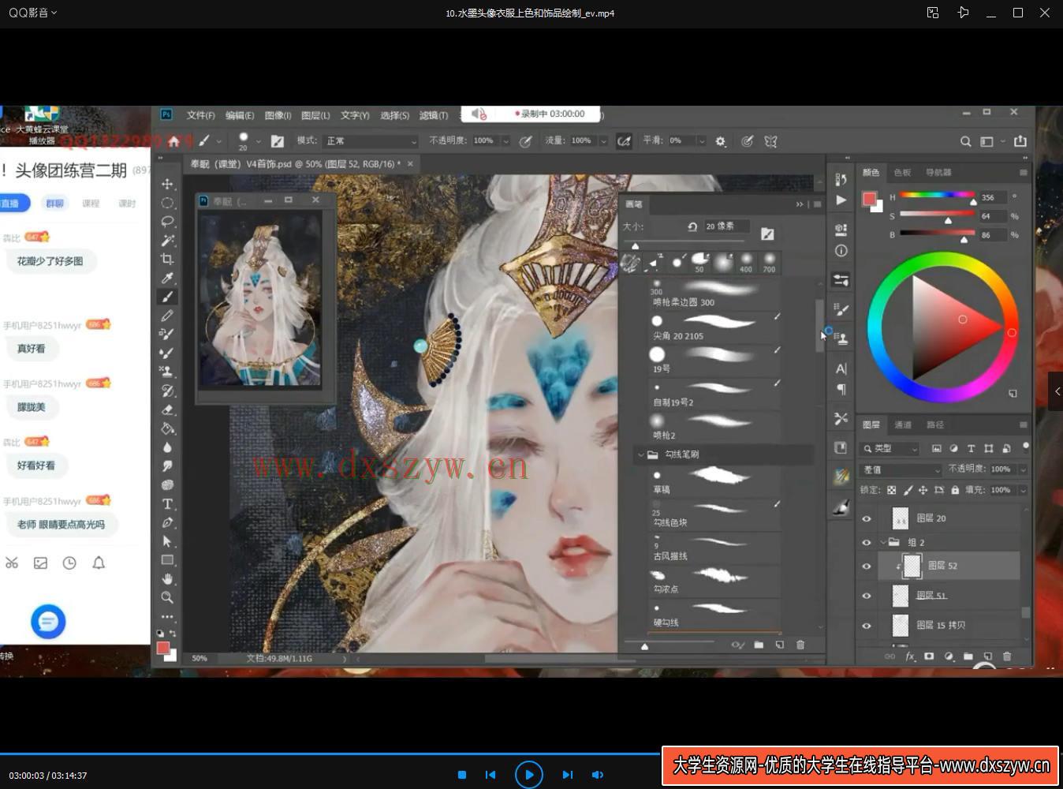Adjust the S saturation slider in Color panel
This screenshot has height=789, width=1063.
pos(938,214)
